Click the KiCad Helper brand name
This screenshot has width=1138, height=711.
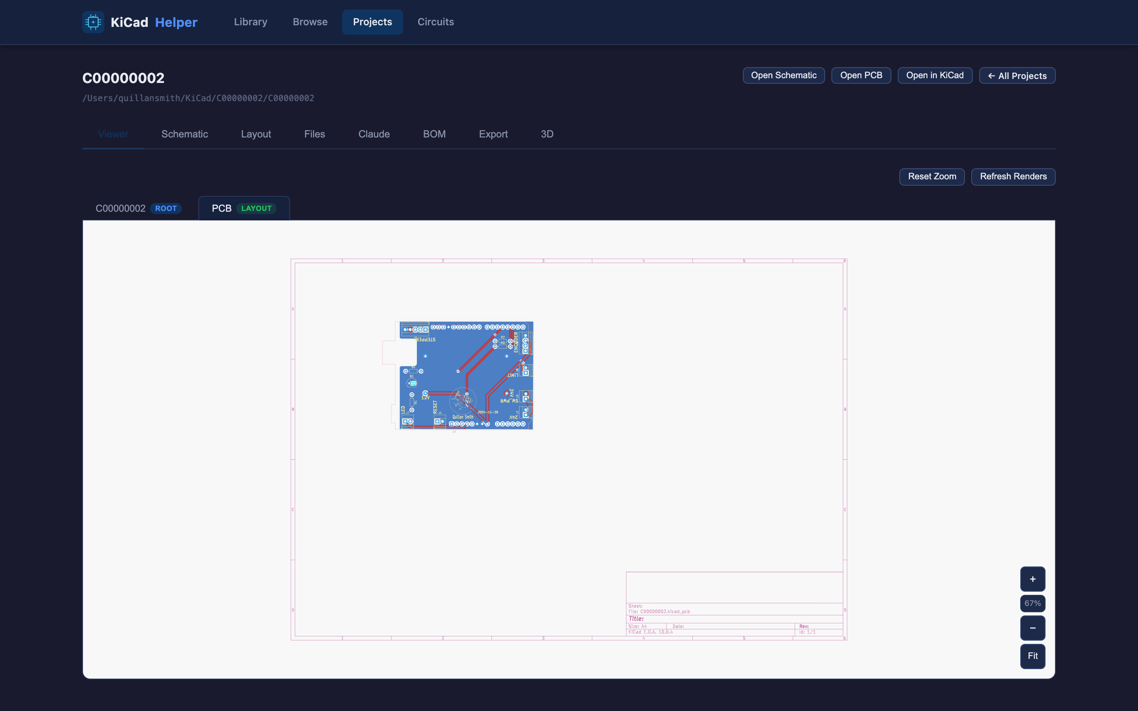tap(154, 22)
